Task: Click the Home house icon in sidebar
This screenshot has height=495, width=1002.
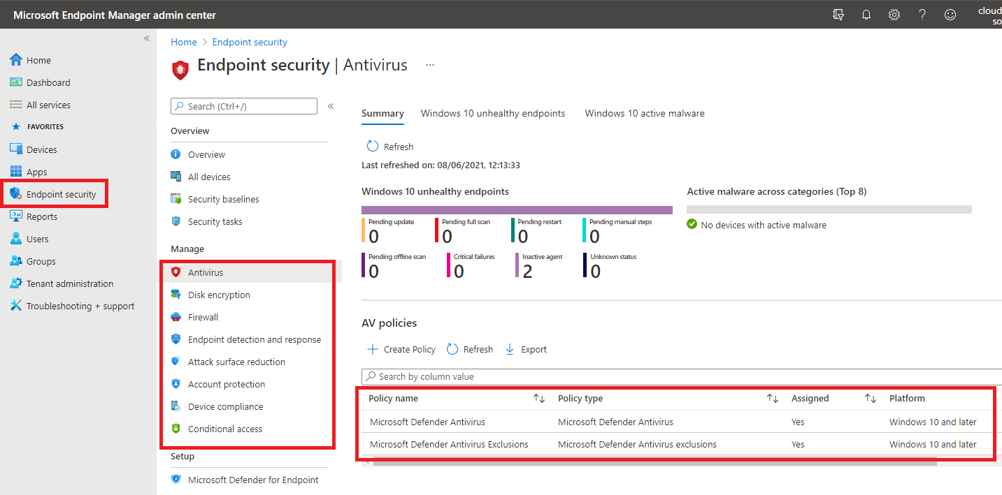Action: (16, 60)
